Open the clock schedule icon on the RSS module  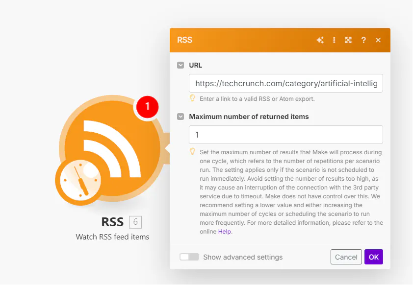(x=80, y=181)
